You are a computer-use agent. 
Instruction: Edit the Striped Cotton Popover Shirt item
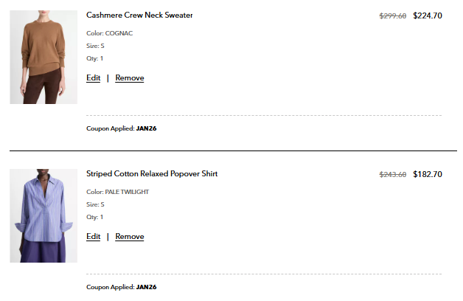pos(93,237)
